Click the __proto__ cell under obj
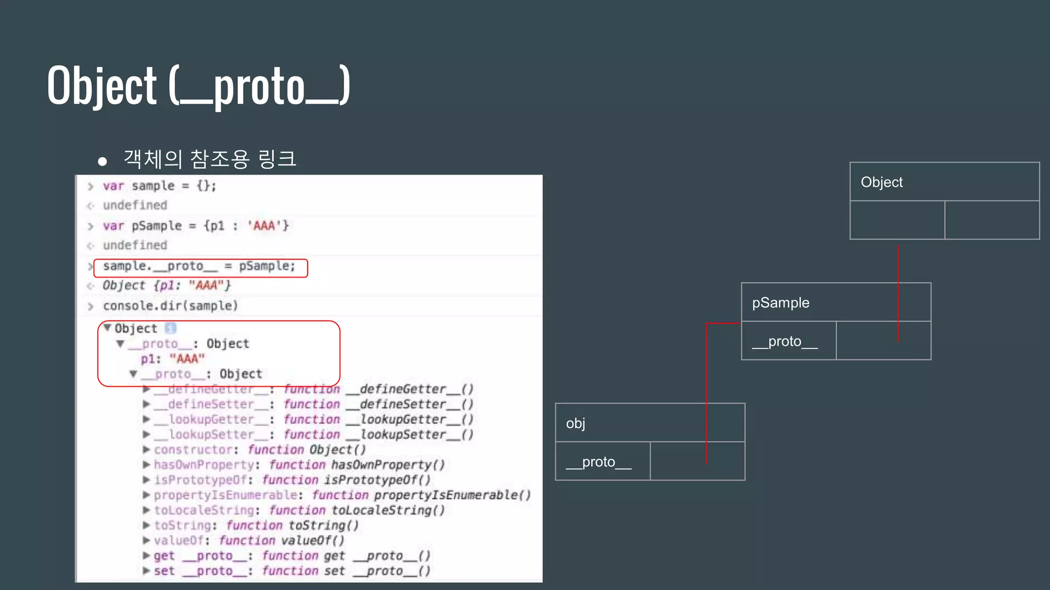The width and height of the screenshot is (1050, 590). [x=603, y=461]
